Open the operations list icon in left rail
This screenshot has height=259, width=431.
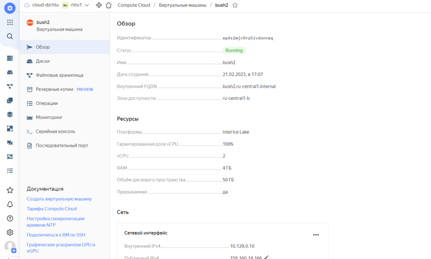coord(10,171)
